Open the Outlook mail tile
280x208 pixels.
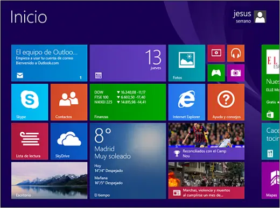(50, 63)
